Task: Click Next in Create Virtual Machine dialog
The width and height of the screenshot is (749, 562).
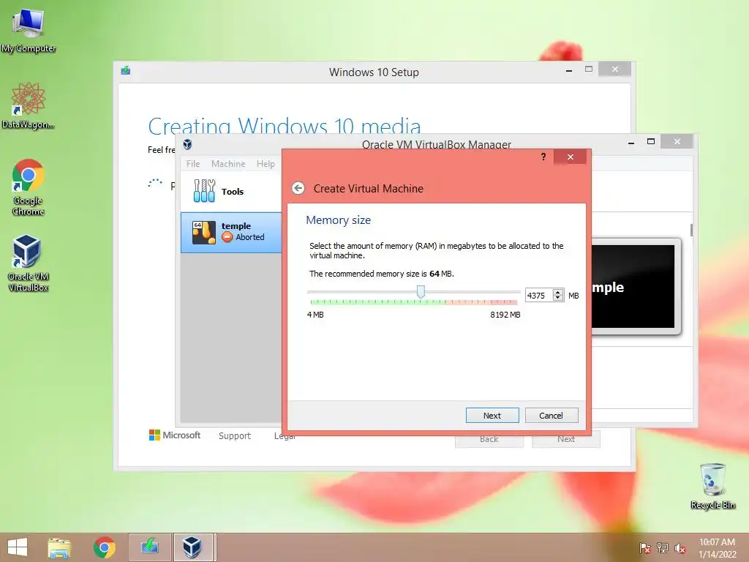Action: 492,416
